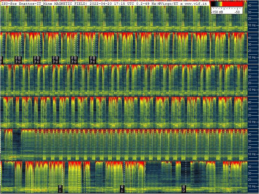Select the 11:45 time marker
This screenshot has height=194, width=259.
tap(122, 189)
